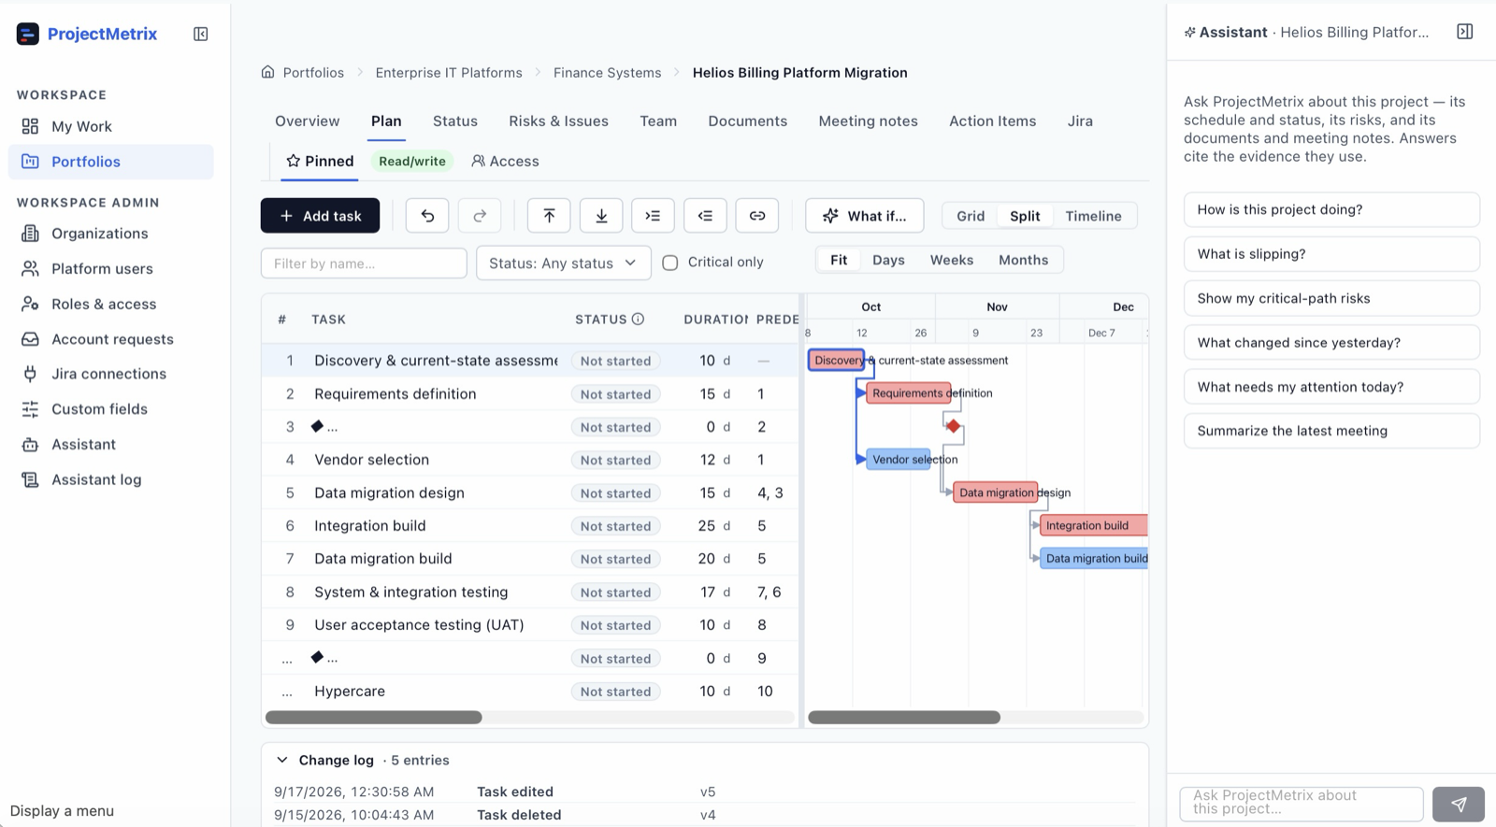Ask 'What is slipping?' suggestion
The width and height of the screenshot is (1496, 827).
[x=1331, y=254]
